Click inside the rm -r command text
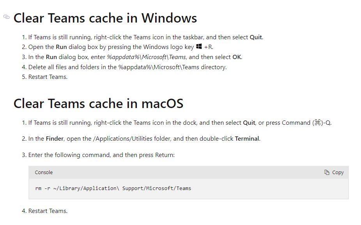Viewport: 361px width, 225px height. click(113, 188)
